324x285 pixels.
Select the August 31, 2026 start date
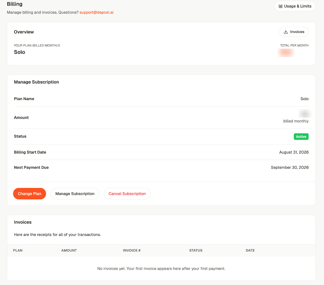[x=294, y=152]
